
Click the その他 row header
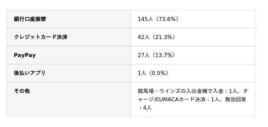pyautogui.click(x=69, y=100)
